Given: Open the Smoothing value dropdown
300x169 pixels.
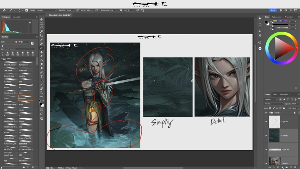Looking at the screenshot, I should 117,10.
